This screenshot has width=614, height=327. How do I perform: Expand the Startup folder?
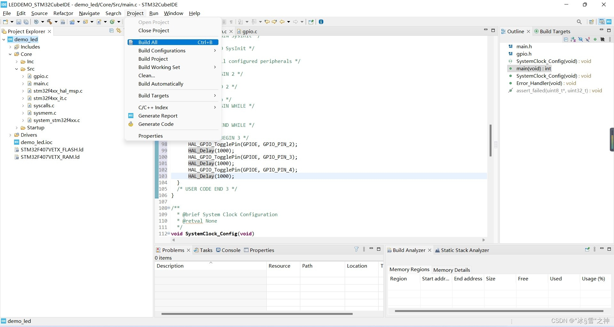tap(17, 128)
